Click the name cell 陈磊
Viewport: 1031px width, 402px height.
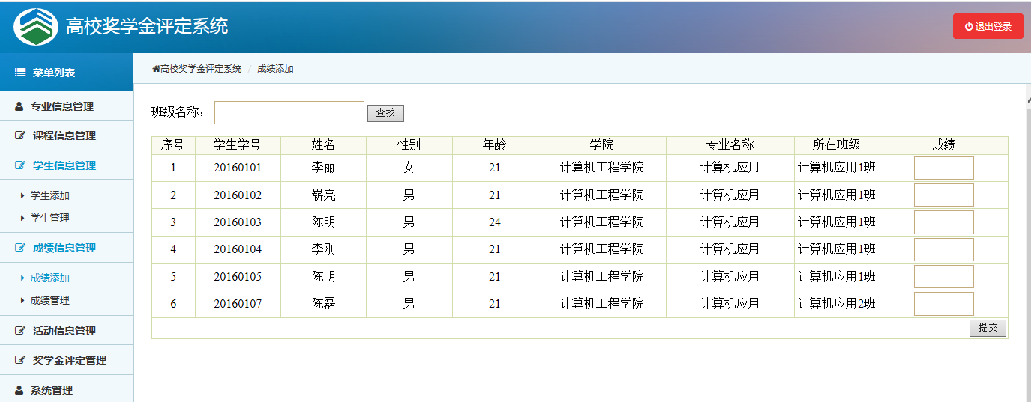323,304
